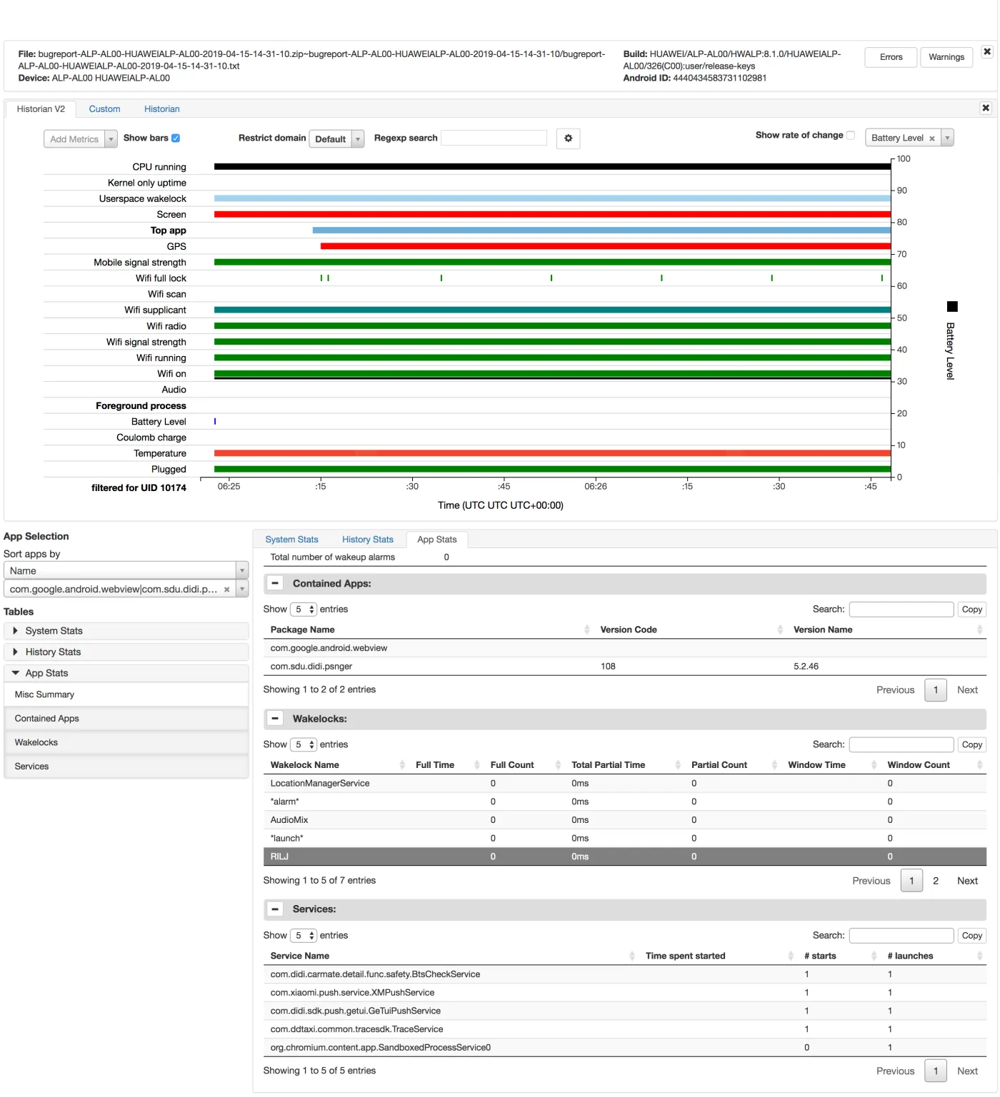Focus the Wakelocks Search box
Viewport: 1000px width, 1097px height.
click(x=901, y=745)
